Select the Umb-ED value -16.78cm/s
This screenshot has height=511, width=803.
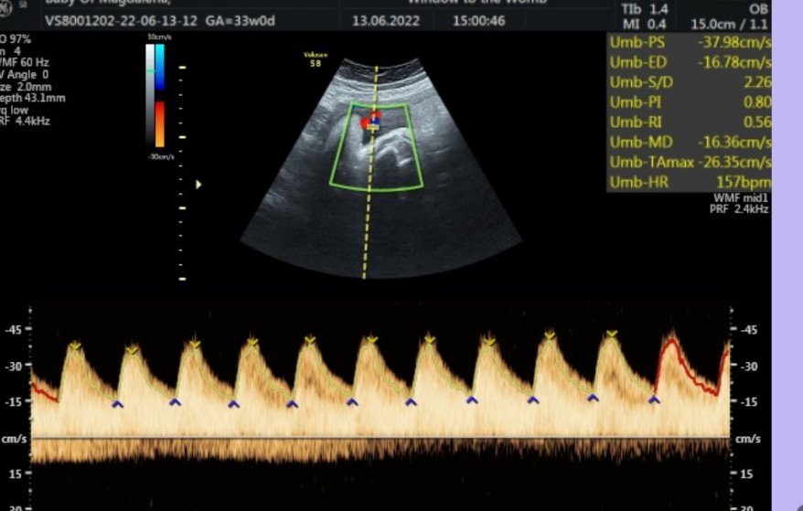coord(733,62)
